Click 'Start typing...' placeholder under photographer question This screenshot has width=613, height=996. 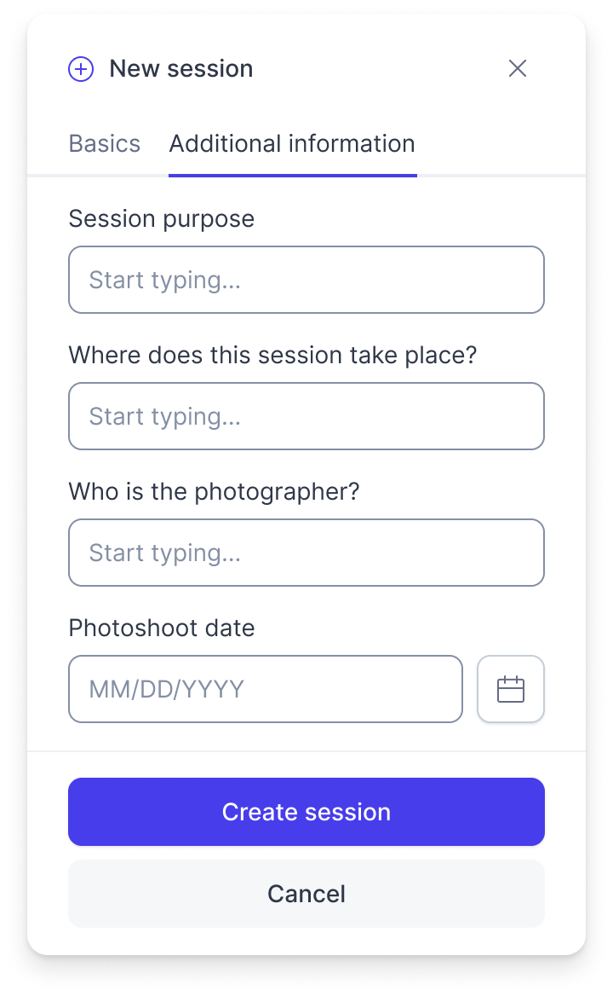[165, 553]
